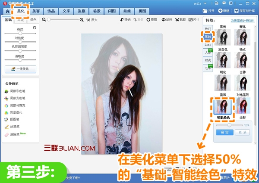Select the 艺术 effects category
Viewport: 259px width, 183px height.
click(x=208, y=68)
